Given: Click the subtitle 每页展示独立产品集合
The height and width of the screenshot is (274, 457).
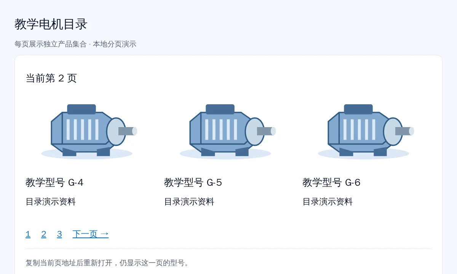Looking at the screenshot, I should point(51,44).
